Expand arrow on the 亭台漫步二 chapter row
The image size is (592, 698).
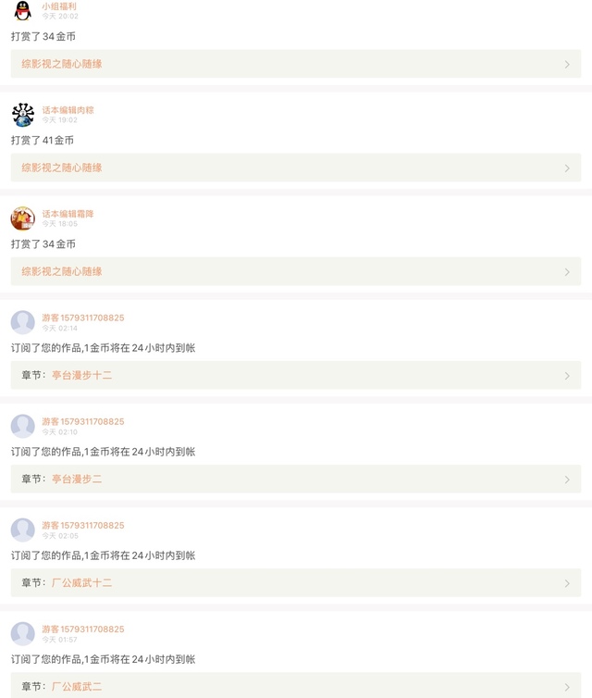(567, 480)
